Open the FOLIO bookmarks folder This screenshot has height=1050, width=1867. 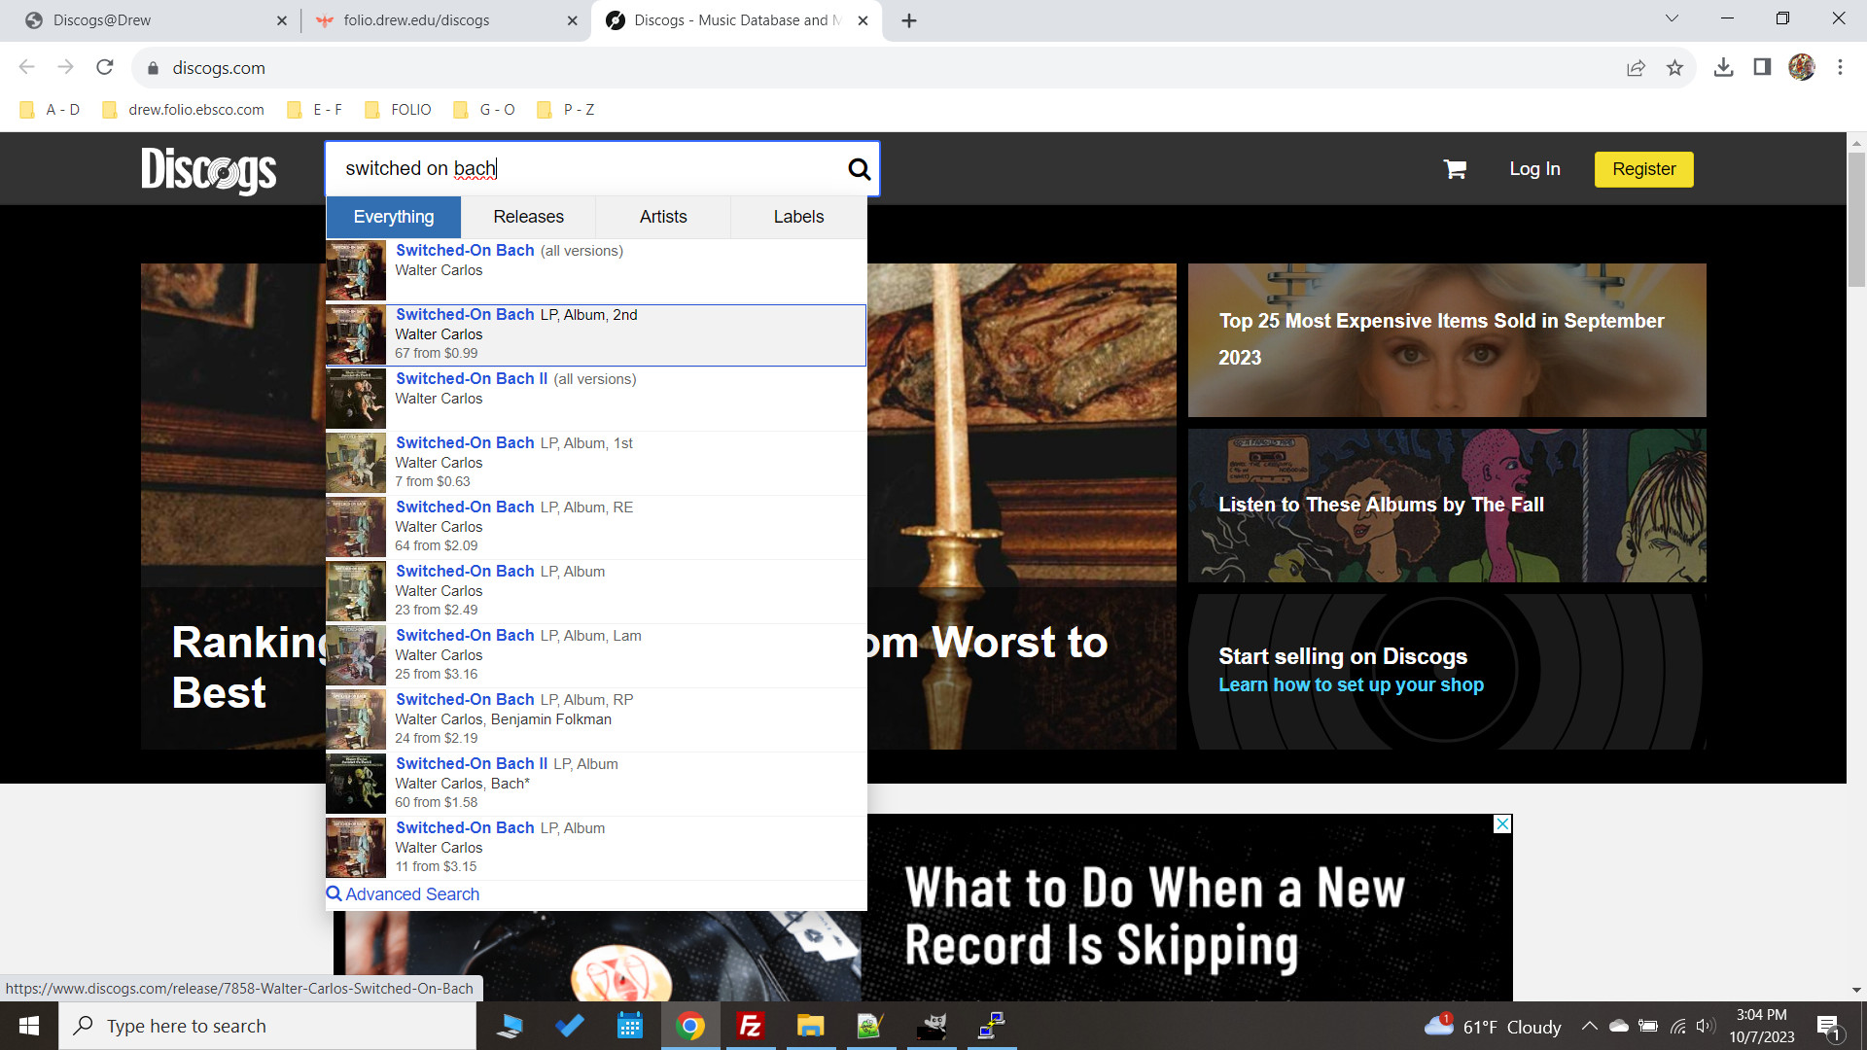[399, 110]
